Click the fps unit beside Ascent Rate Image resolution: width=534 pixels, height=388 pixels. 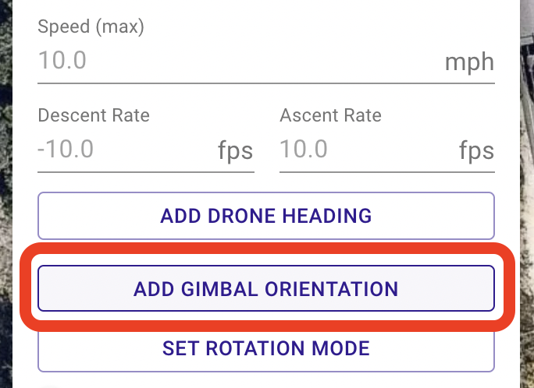pos(476,150)
